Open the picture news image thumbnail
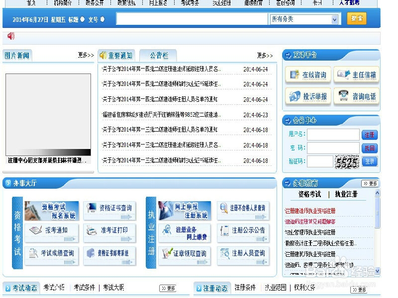The width and height of the screenshot is (398, 298). [48, 115]
